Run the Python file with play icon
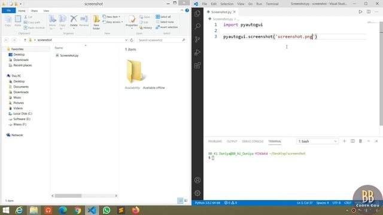 (x=360, y=12)
